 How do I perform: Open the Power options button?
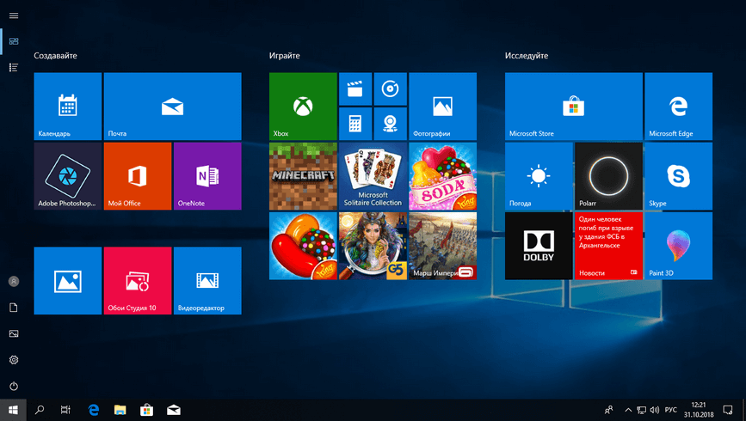[14, 386]
